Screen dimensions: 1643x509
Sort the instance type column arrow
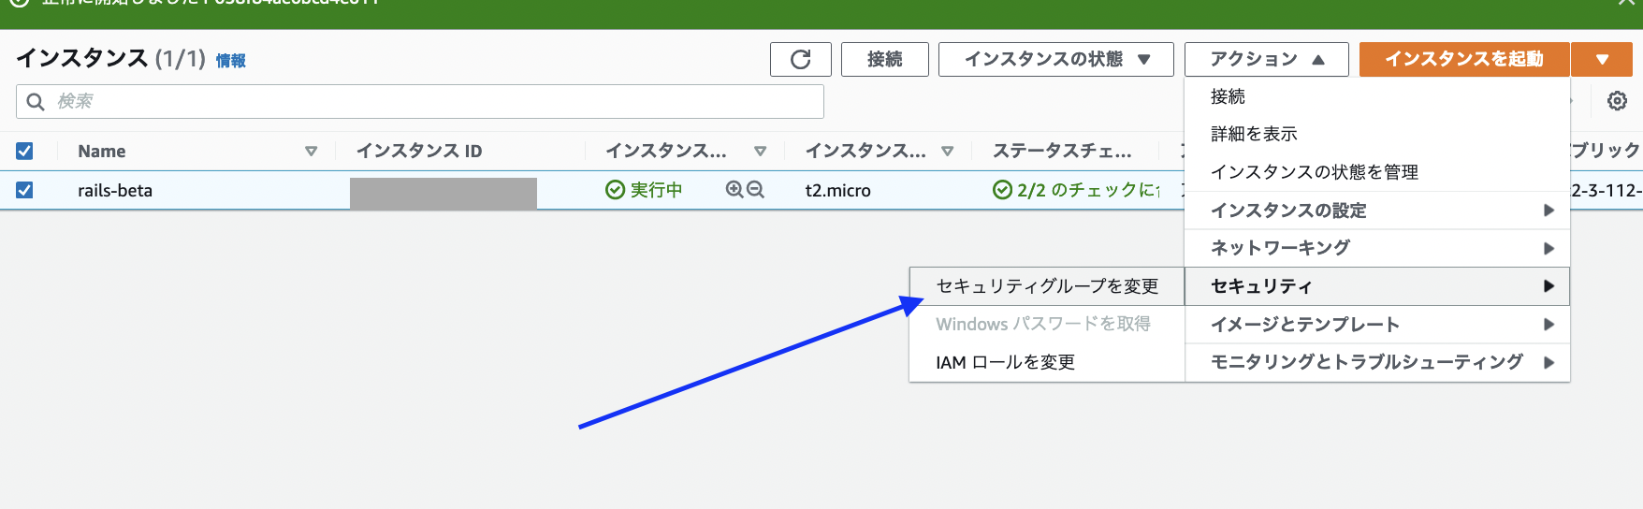[947, 151]
